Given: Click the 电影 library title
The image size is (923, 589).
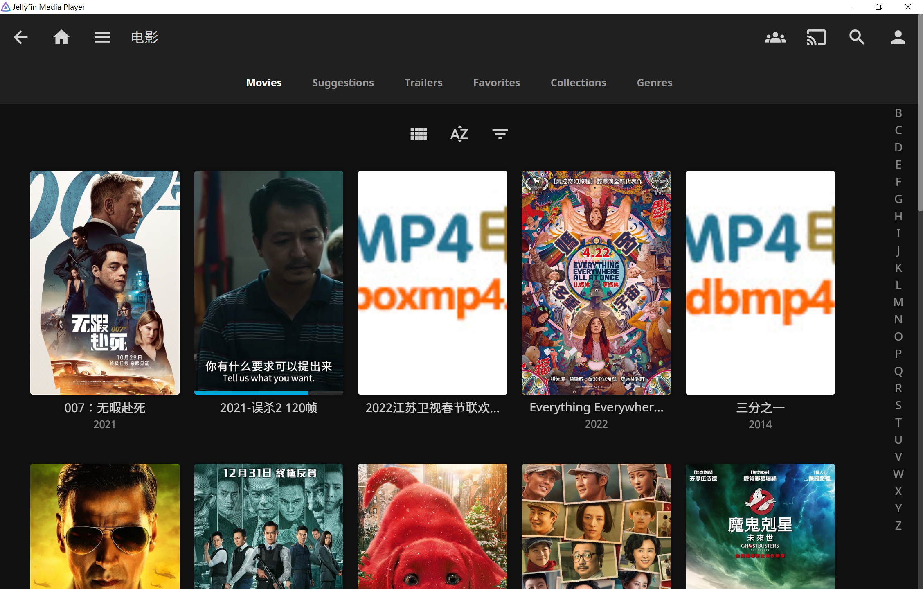Looking at the screenshot, I should coord(144,37).
